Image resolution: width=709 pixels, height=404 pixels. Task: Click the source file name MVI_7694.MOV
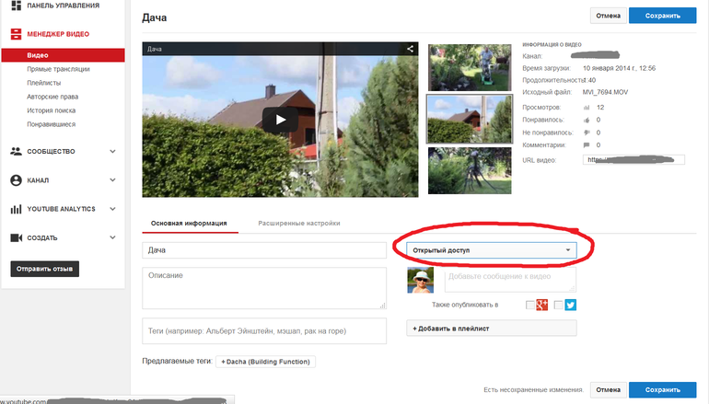tap(606, 92)
